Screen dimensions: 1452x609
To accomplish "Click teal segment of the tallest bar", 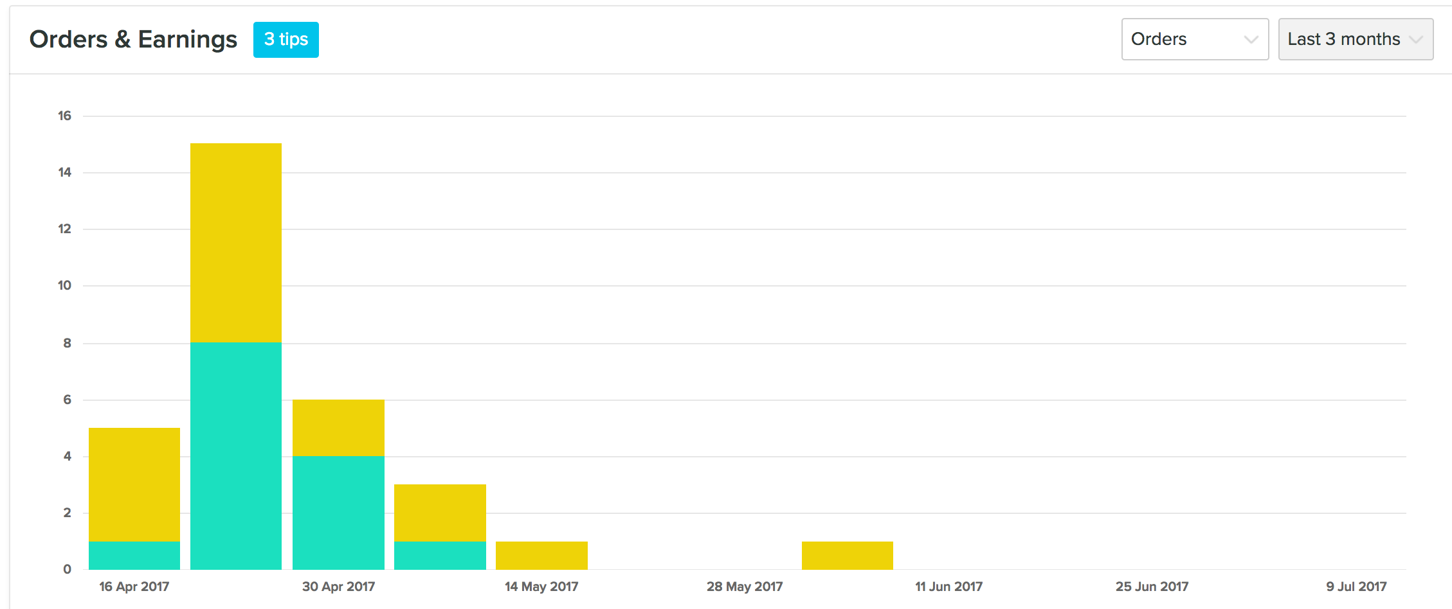I will [x=236, y=456].
